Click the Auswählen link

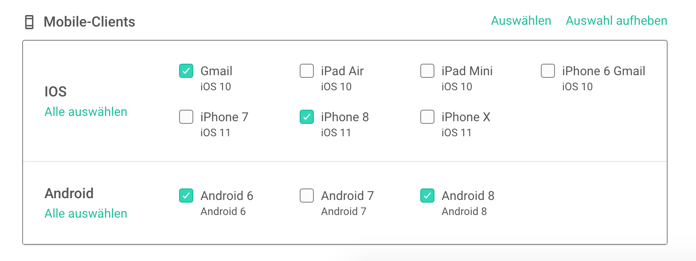tap(521, 21)
